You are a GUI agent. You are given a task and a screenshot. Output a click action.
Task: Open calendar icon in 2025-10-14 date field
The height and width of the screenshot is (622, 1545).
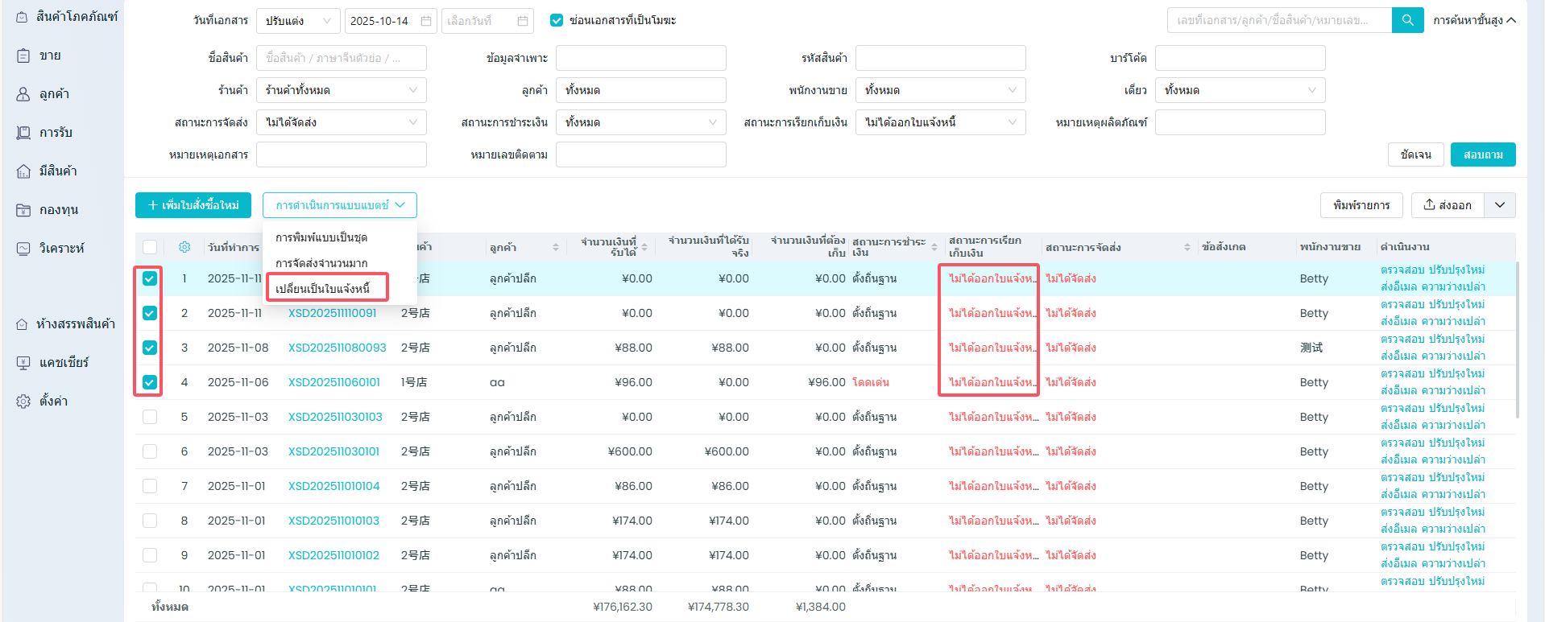coord(426,21)
